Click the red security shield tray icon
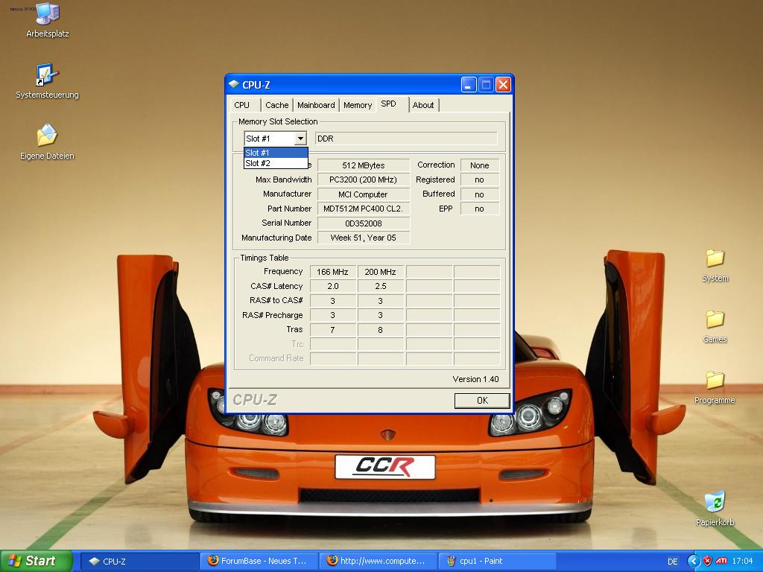763x572 pixels. click(x=708, y=561)
